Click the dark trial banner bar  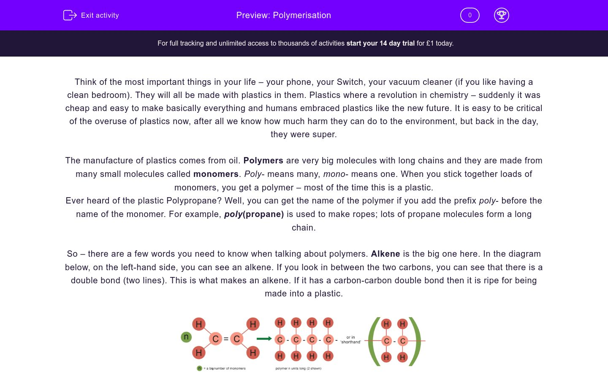[304, 43]
